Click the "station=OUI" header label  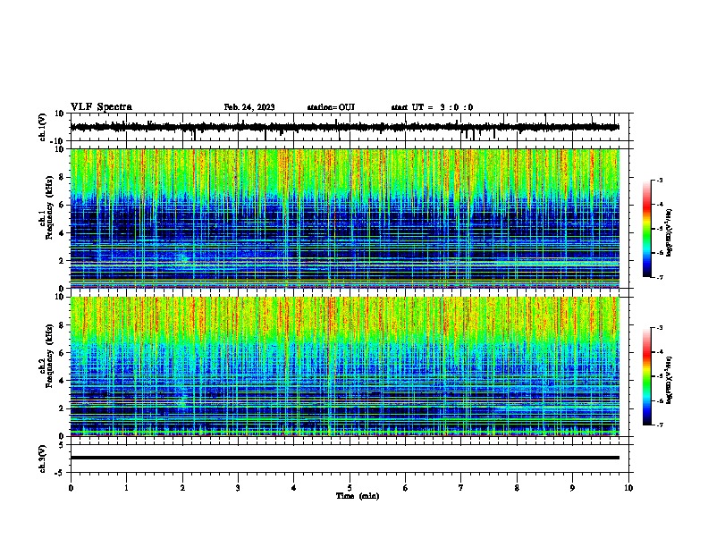coord(331,107)
